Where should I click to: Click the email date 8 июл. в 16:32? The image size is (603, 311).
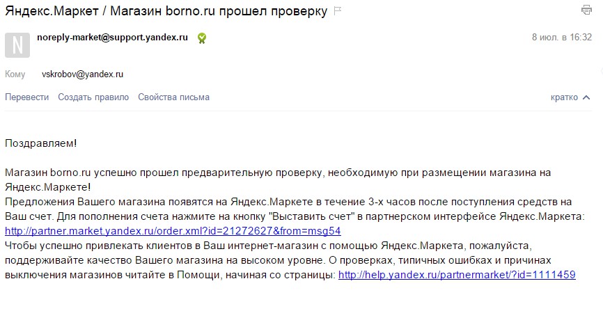point(561,38)
